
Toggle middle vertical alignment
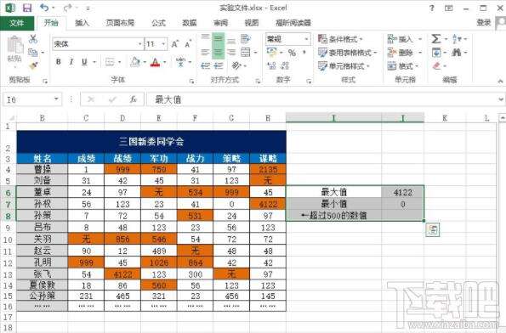click(x=219, y=39)
